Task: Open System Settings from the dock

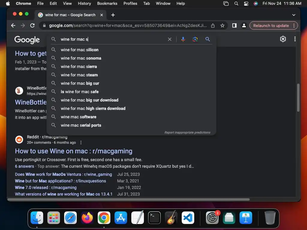Action: (212, 217)
